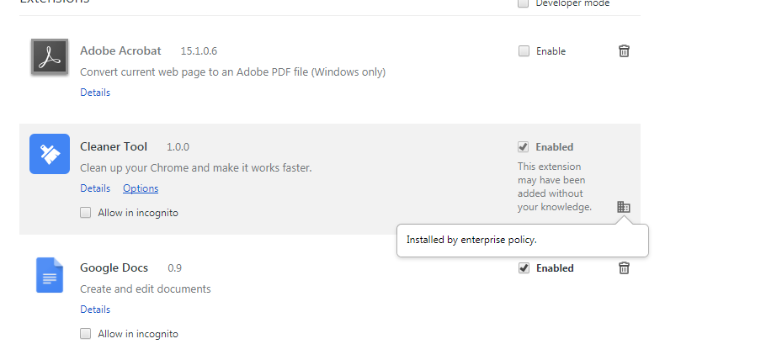Click the Adobe Acrobat extension title
This screenshot has width=782, height=360.
click(120, 50)
